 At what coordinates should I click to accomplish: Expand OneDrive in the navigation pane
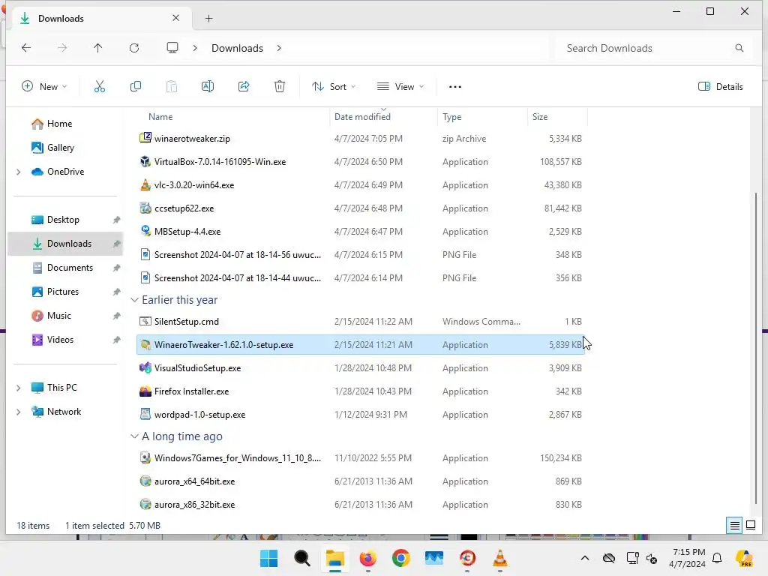click(19, 172)
